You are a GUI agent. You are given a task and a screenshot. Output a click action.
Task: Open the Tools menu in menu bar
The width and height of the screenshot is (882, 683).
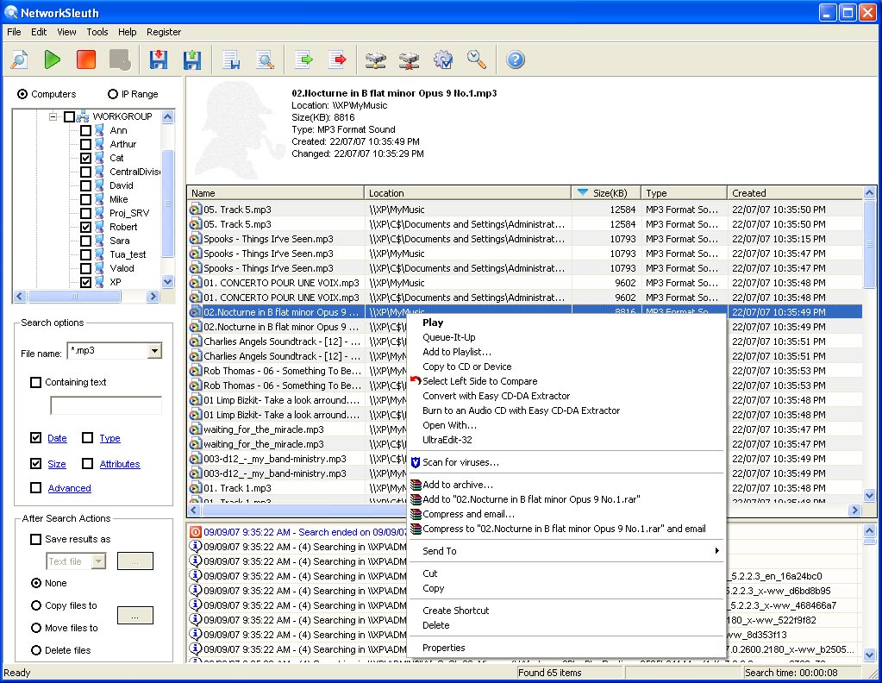point(97,32)
